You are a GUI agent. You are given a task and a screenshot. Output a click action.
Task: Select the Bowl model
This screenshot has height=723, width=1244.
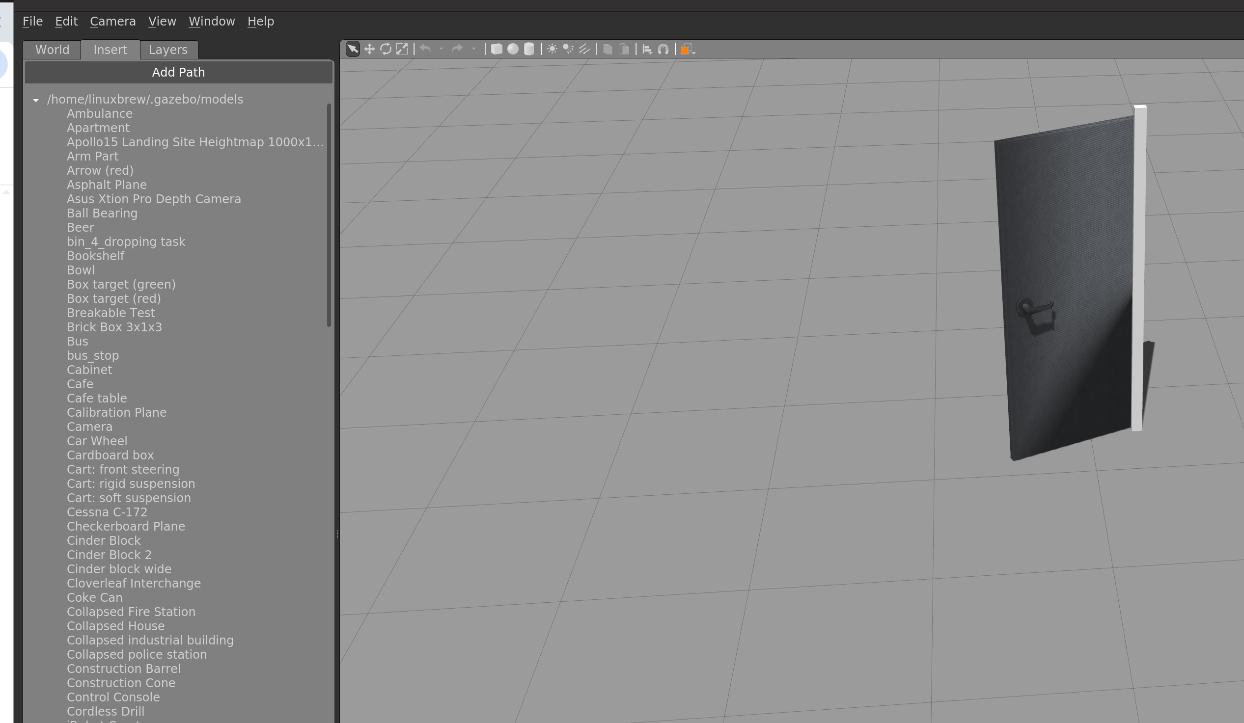point(81,270)
